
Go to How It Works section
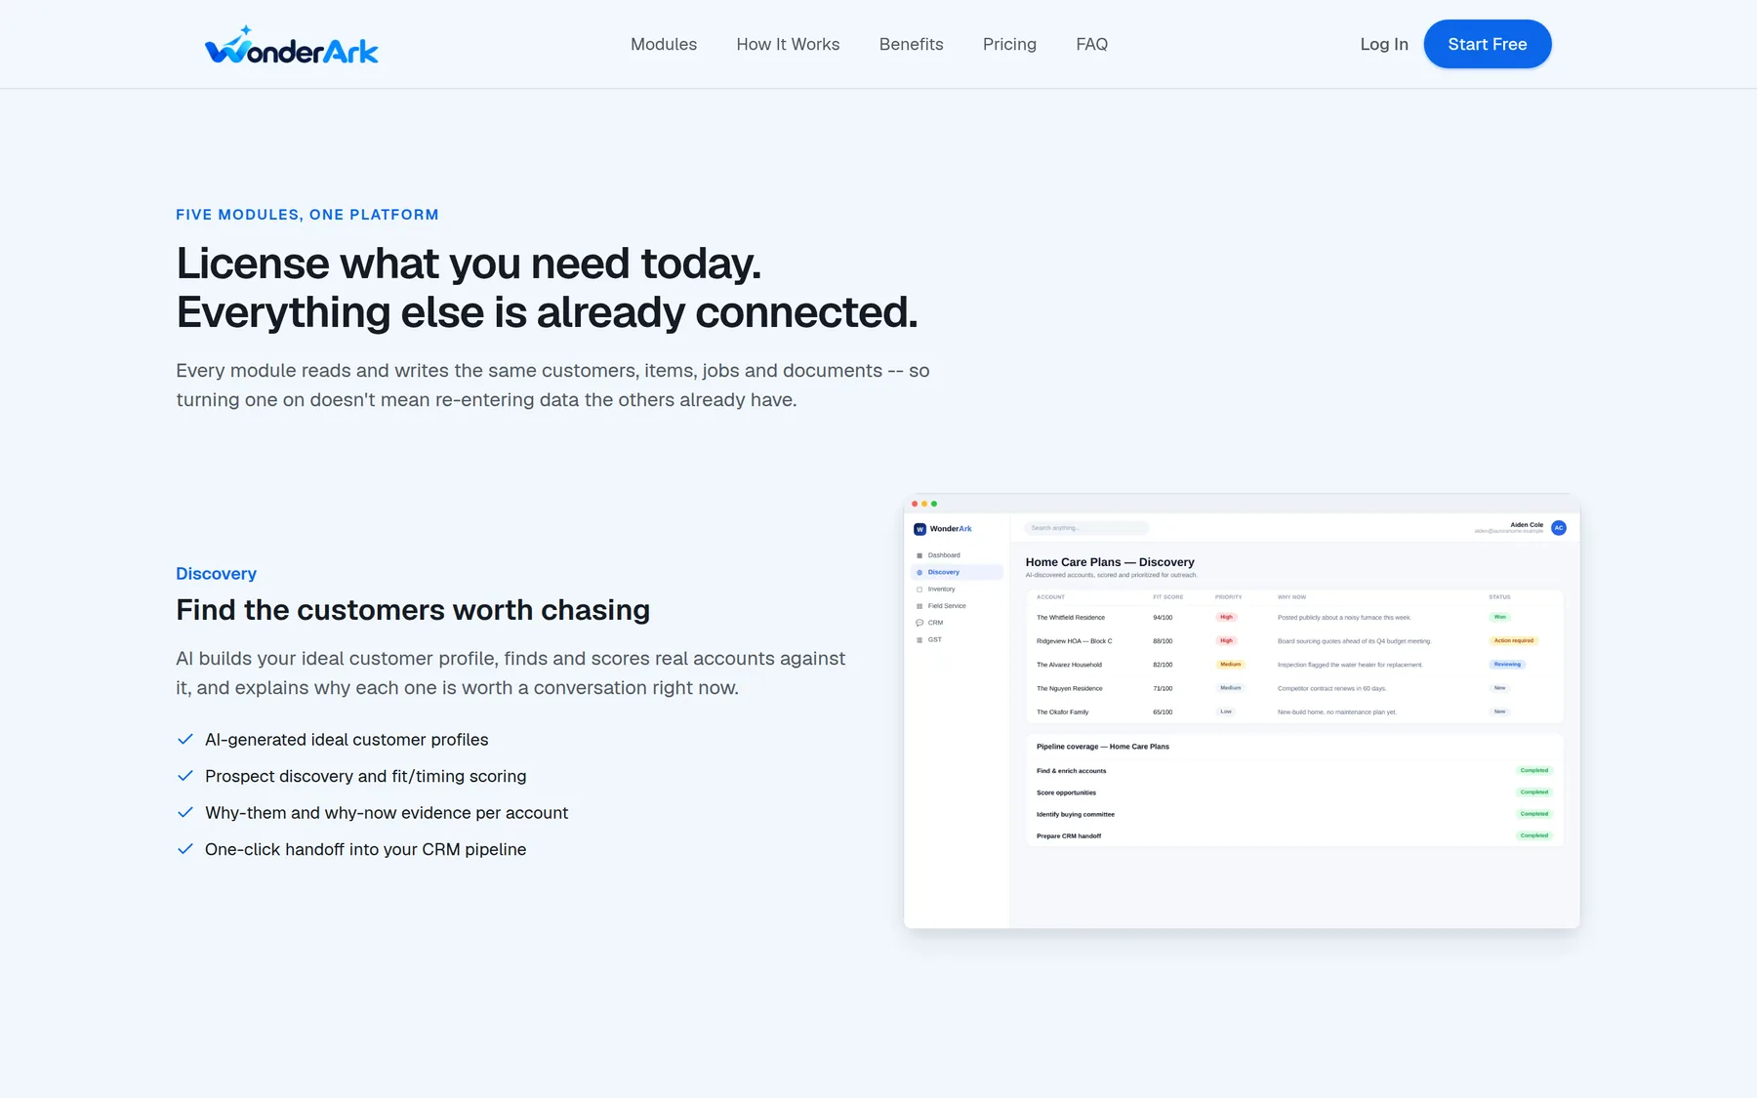pos(788,44)
